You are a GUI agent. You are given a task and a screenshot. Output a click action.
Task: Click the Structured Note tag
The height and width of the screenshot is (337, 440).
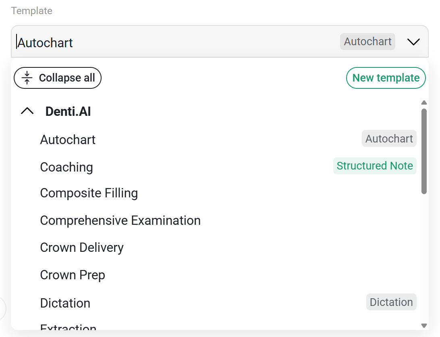click(x=375, y=166)
